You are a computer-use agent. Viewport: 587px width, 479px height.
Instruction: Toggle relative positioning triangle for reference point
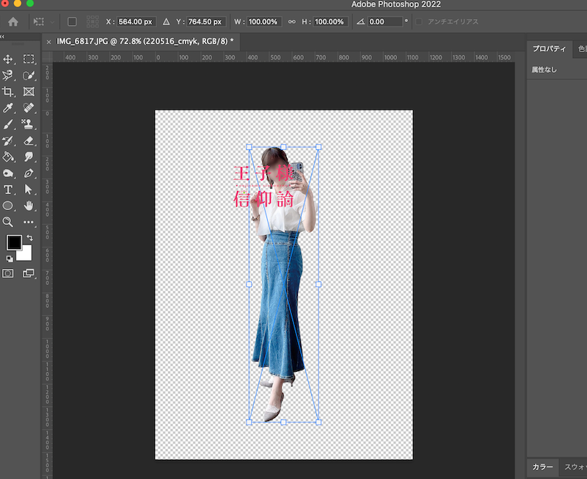[165, 22]
